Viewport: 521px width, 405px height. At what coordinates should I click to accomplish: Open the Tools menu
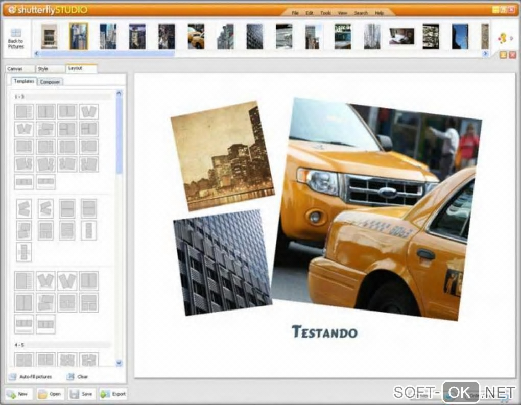point(325,12)
